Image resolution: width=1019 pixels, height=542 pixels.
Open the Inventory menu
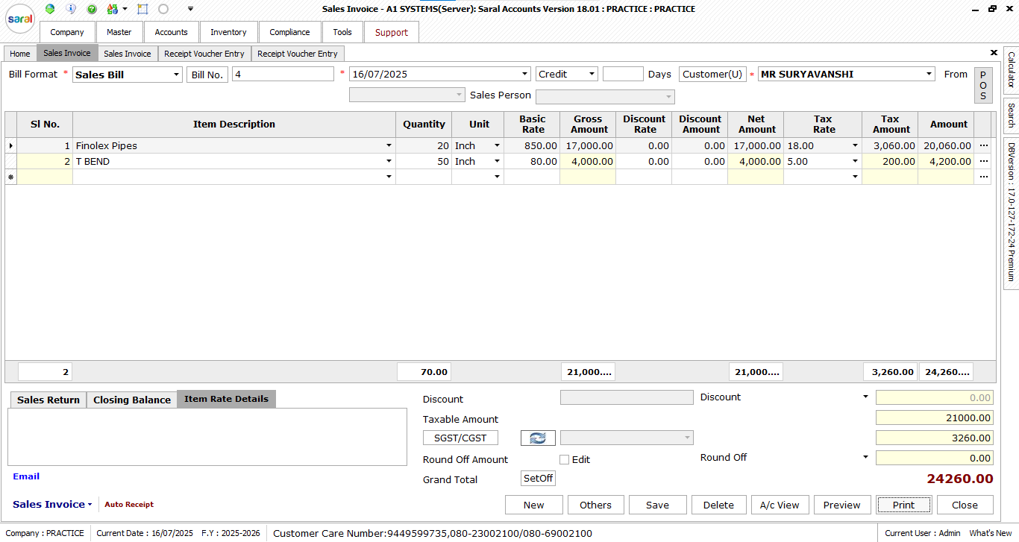(228, 32)
